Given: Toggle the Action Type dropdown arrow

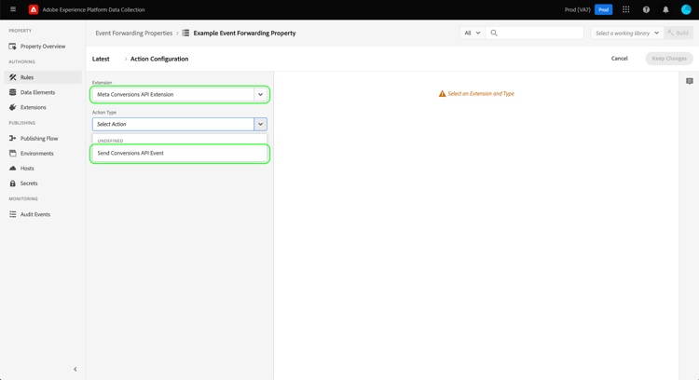Looking at the screenshot, I should pyautogui.click(x=260, y=124).
